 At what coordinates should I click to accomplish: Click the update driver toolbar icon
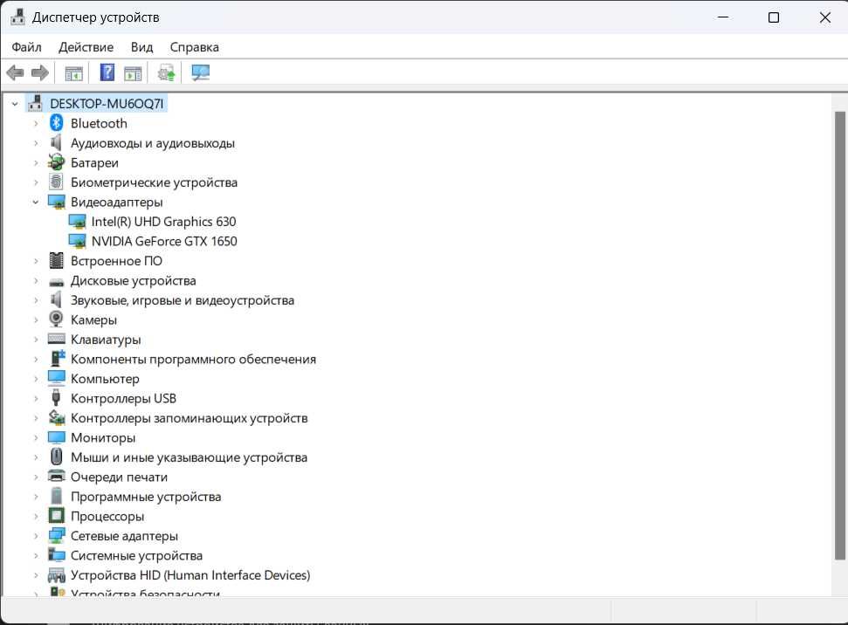(167, 72)
